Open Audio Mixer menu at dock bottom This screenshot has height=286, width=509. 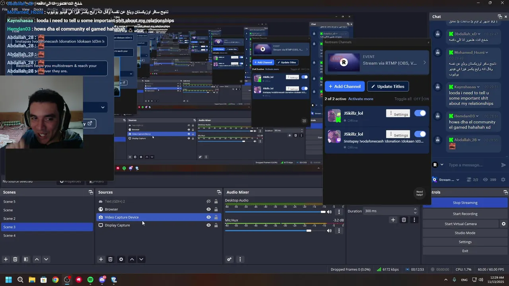(x=240, y=259)
